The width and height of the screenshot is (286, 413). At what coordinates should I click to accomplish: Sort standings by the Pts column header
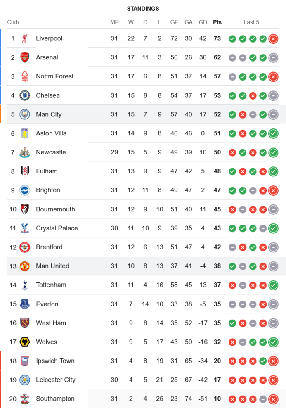point(217,22)
